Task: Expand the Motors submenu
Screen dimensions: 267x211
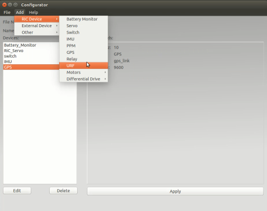Action: (x=83, y=72)
